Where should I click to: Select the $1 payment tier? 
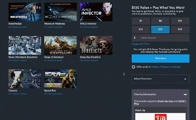tap(141, 21)
